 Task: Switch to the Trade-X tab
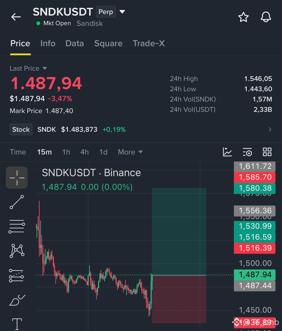pos(148,43)
